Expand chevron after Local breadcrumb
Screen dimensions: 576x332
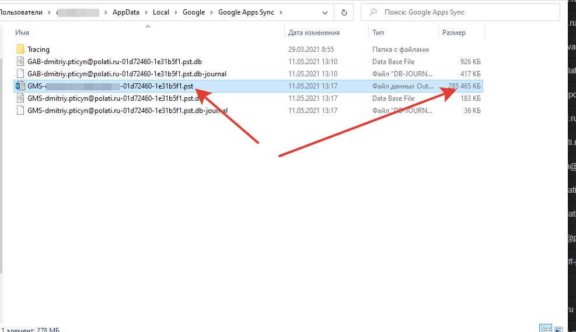point(176,12)
